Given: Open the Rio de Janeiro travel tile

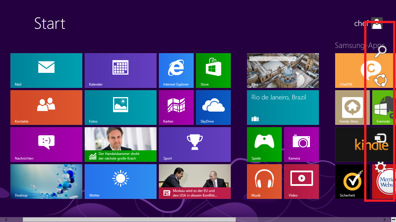Looking at the screenshot, I should click(x=283, y=107).
